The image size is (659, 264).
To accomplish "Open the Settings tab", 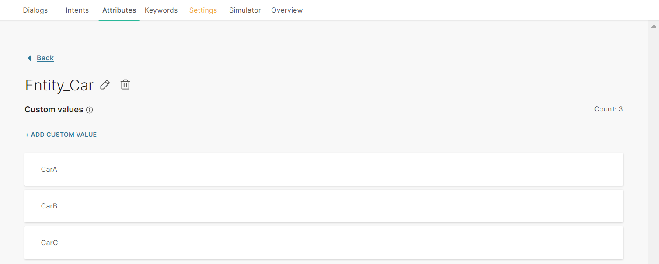I will coord(203,10).
